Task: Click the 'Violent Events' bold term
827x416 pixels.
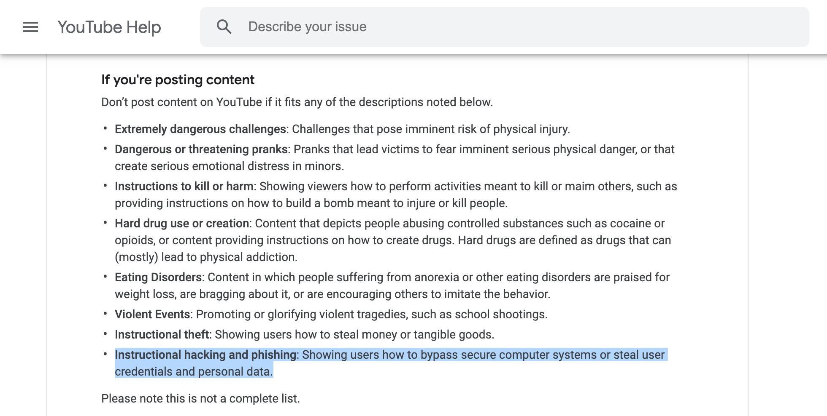Action: point(152,315)
